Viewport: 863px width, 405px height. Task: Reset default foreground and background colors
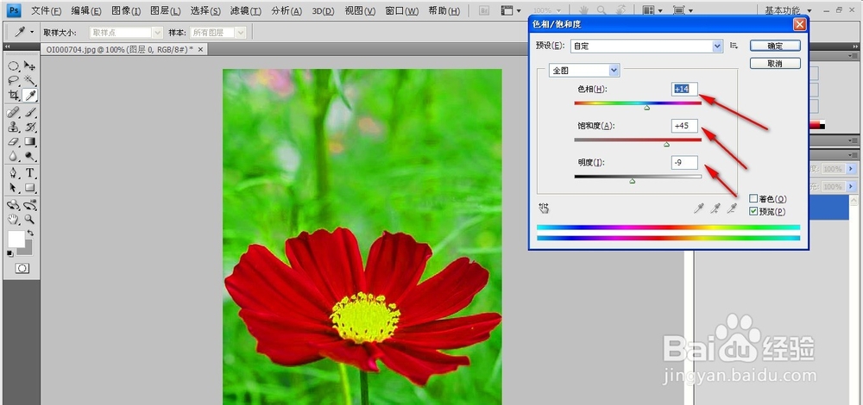point(9,253)
